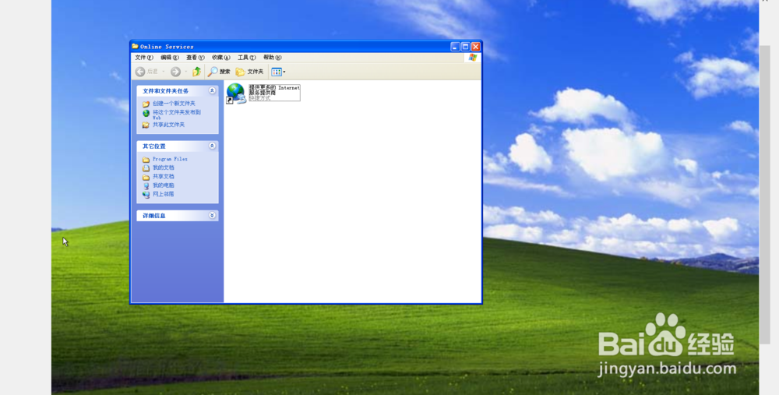Screen dimensions: 779x395
Task: Click the 搜索 search toolbar button
Action: coord(219,72)
